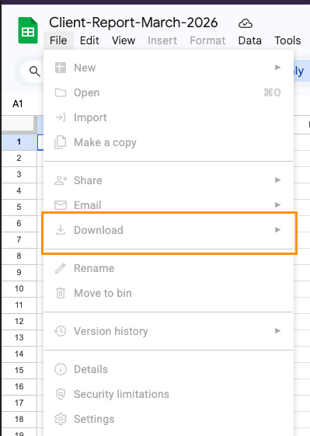Open the View menu

tap(124, 40)
